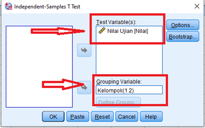Click inside the empty source variable list
Image resolution: width=205 pixels, height=128 pixels.
[39, 67]
